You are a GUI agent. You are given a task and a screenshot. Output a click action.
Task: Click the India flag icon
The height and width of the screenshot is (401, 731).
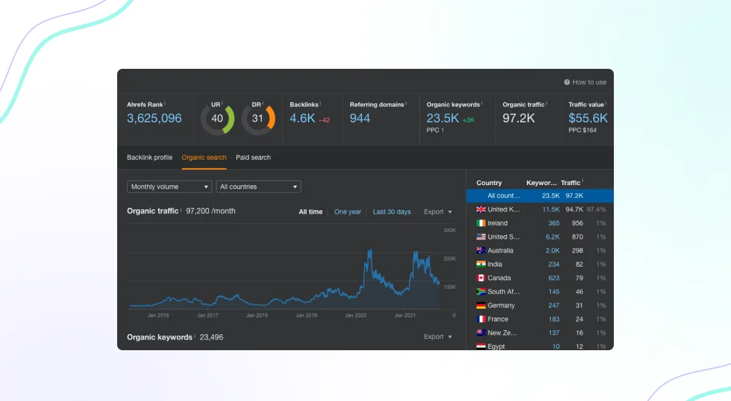click(481, 264)
